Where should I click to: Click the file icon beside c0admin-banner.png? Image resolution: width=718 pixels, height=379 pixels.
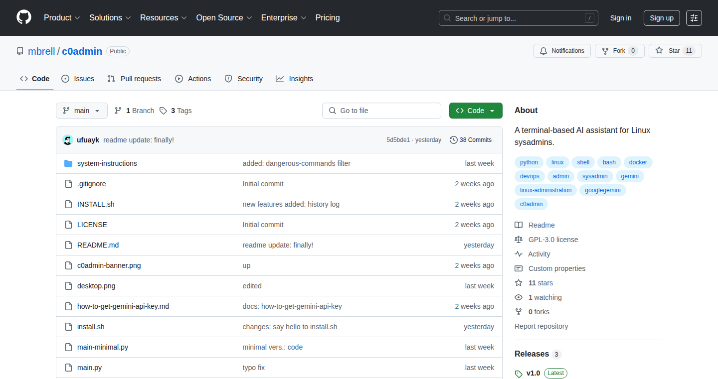pos(68,265)
